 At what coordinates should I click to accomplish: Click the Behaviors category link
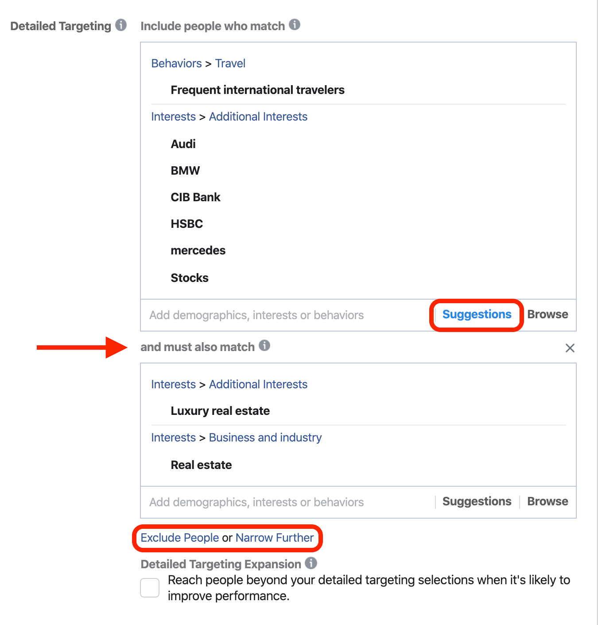pos(176,63)
